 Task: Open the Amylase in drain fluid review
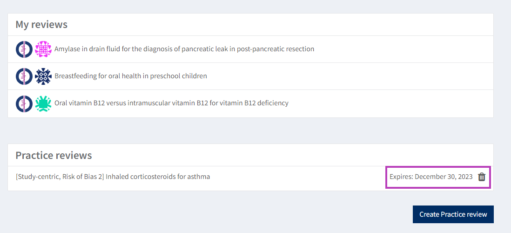[184, 49]
